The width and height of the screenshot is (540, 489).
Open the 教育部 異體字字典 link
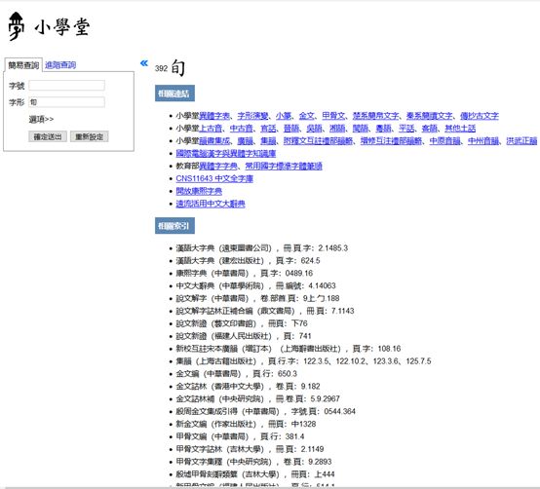tap(218, 167)
